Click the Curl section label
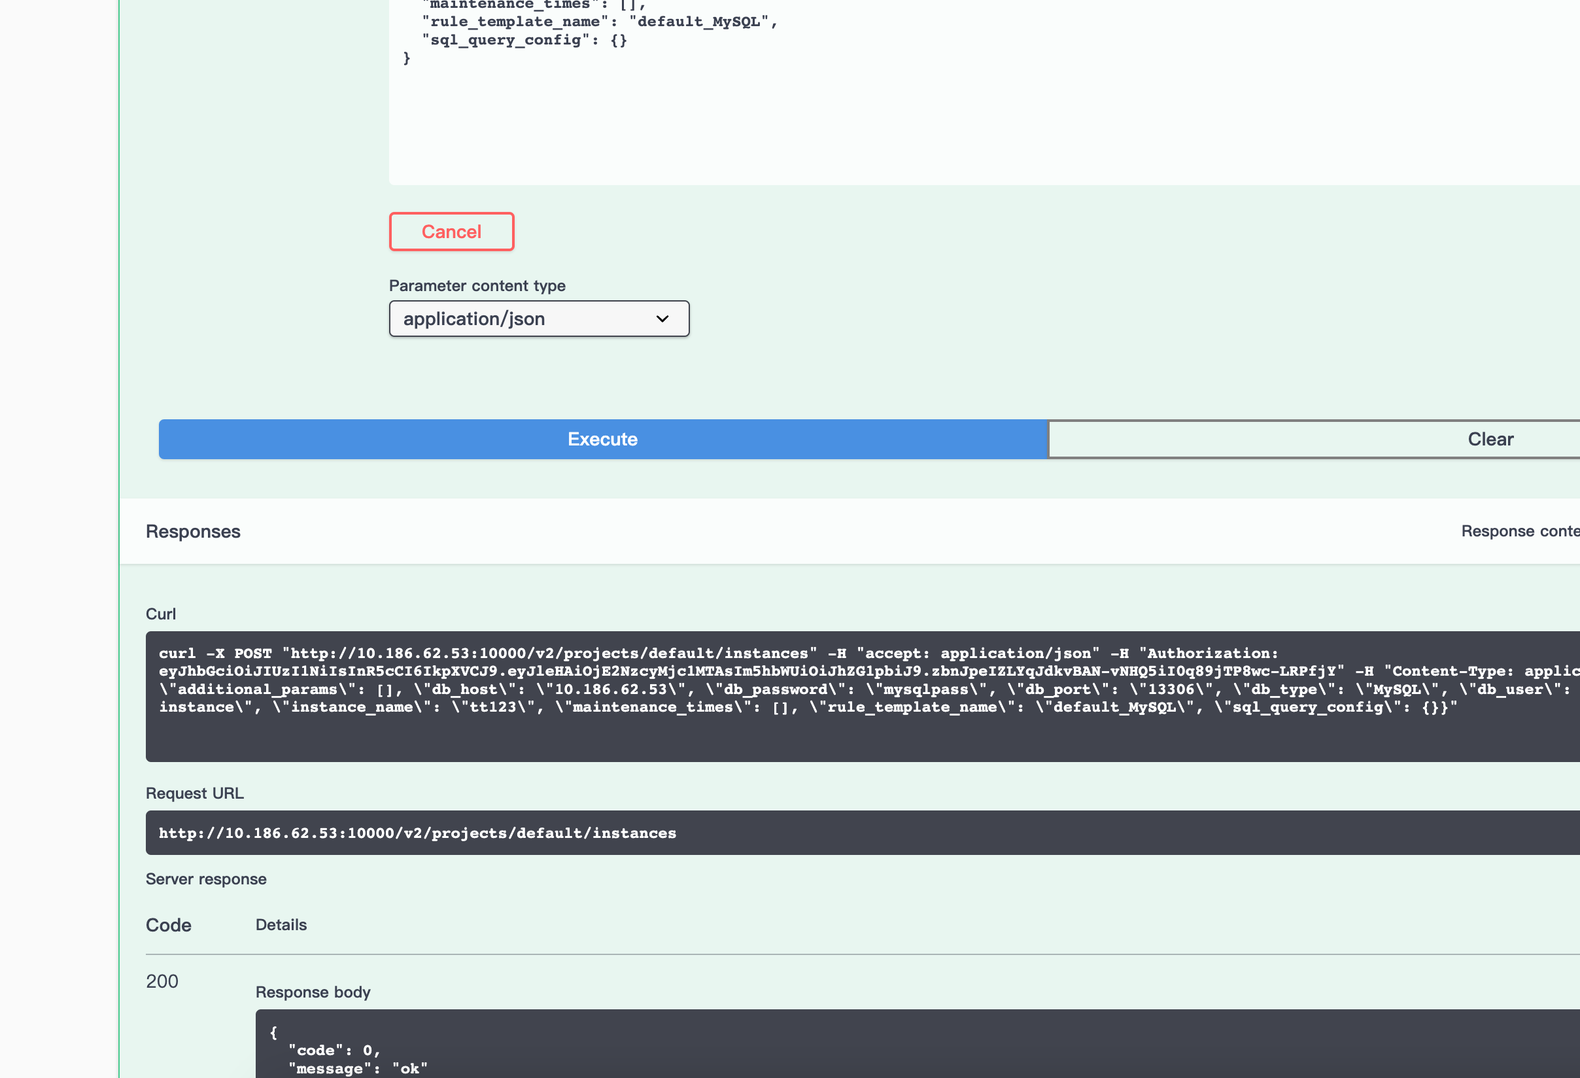Viewport: 1580px width, 1078px height. pyautogui.click(x=160, y=613)
